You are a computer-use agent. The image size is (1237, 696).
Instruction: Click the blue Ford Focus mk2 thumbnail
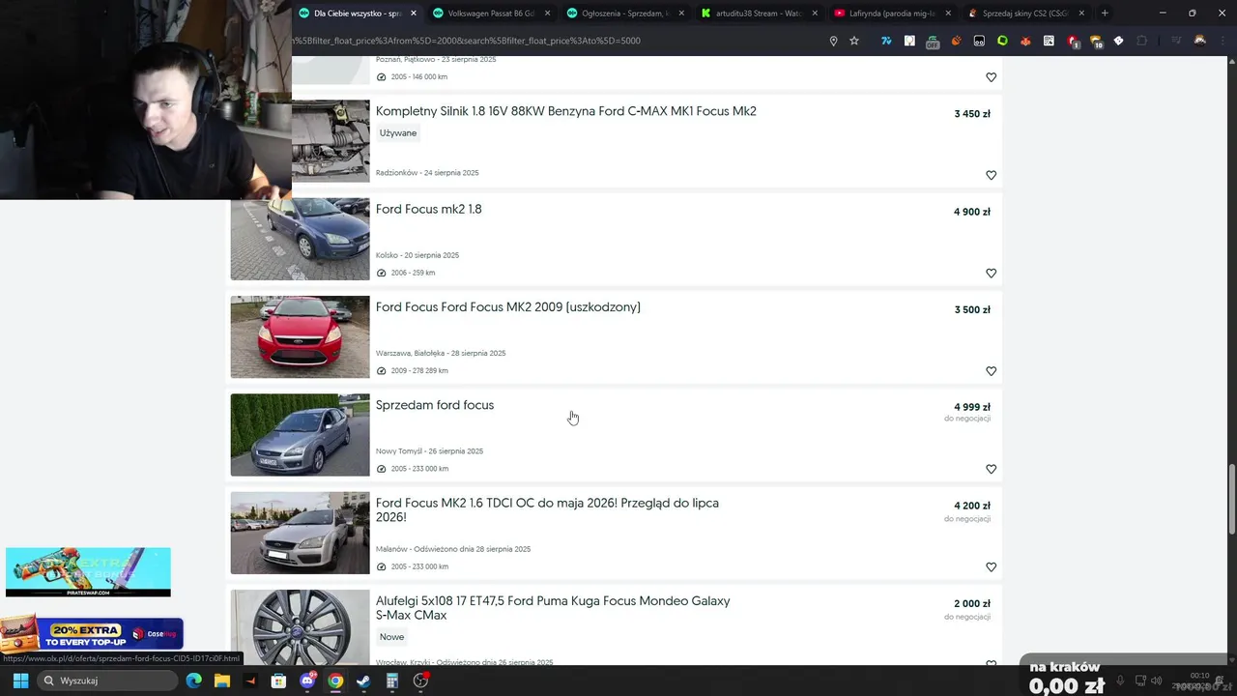coord(300,239)
